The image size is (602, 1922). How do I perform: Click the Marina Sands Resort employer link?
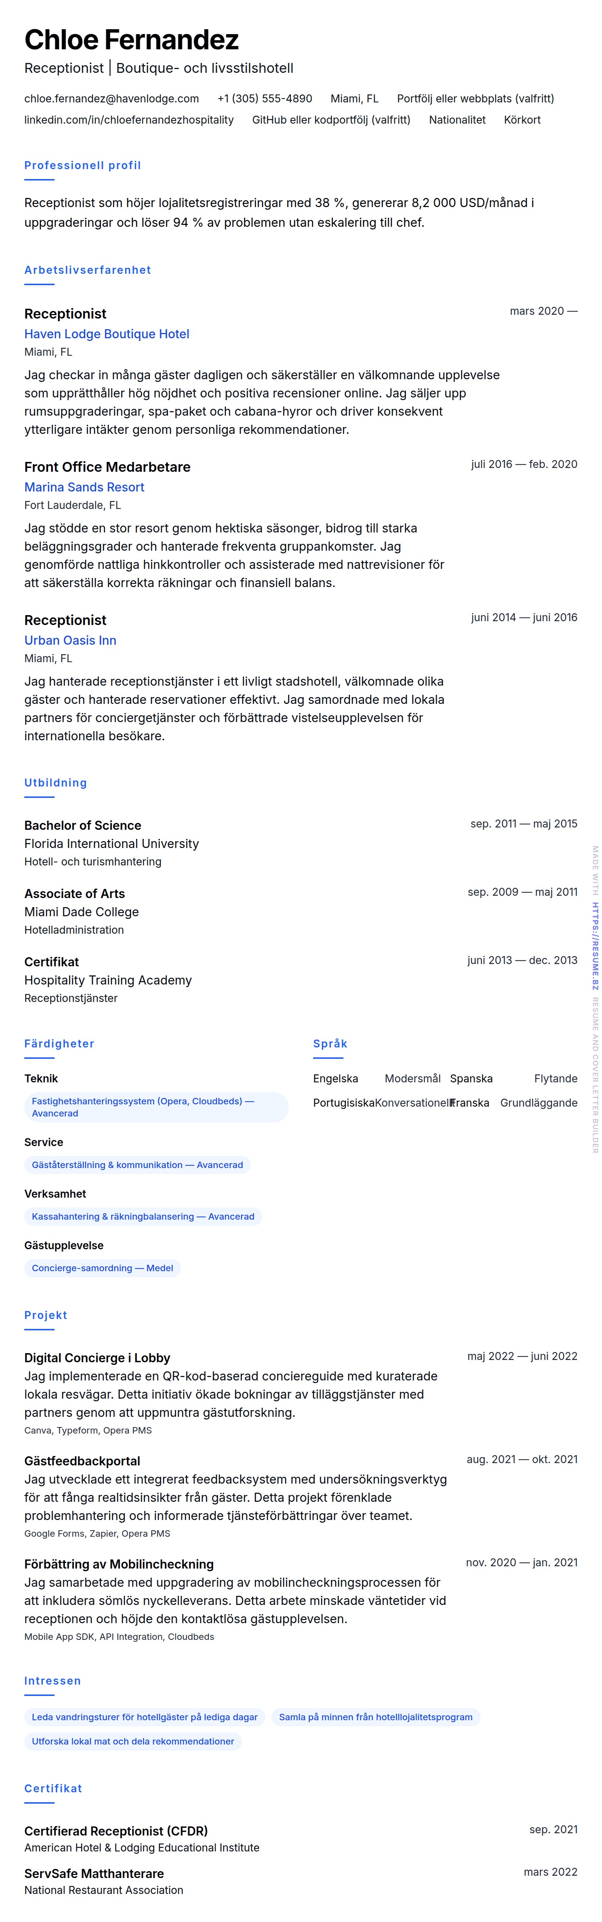click(x=84, y=487)
